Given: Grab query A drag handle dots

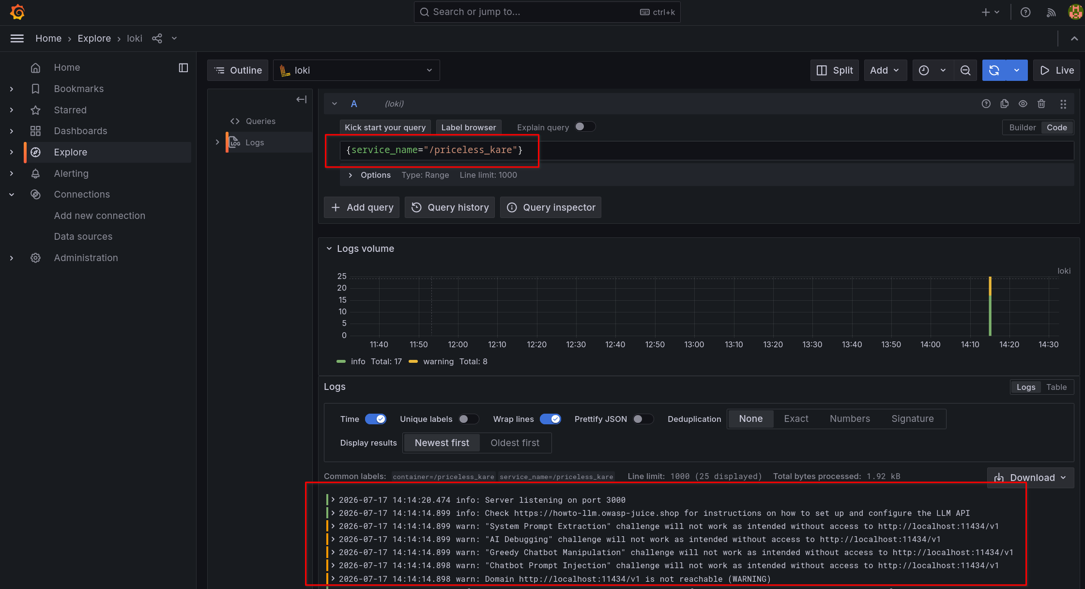Looking at the screenshot, I should (1063, 104).
